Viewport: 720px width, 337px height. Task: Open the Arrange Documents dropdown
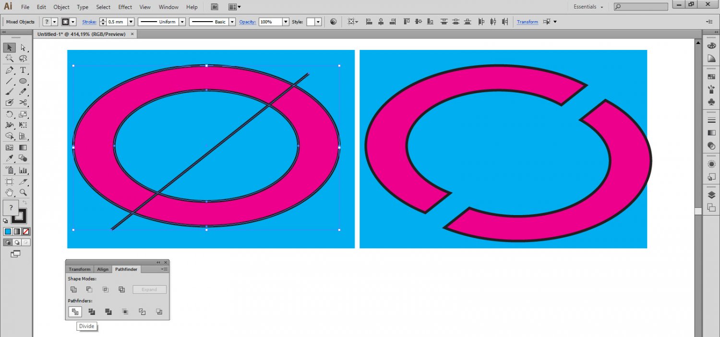[x=235, y=7]
